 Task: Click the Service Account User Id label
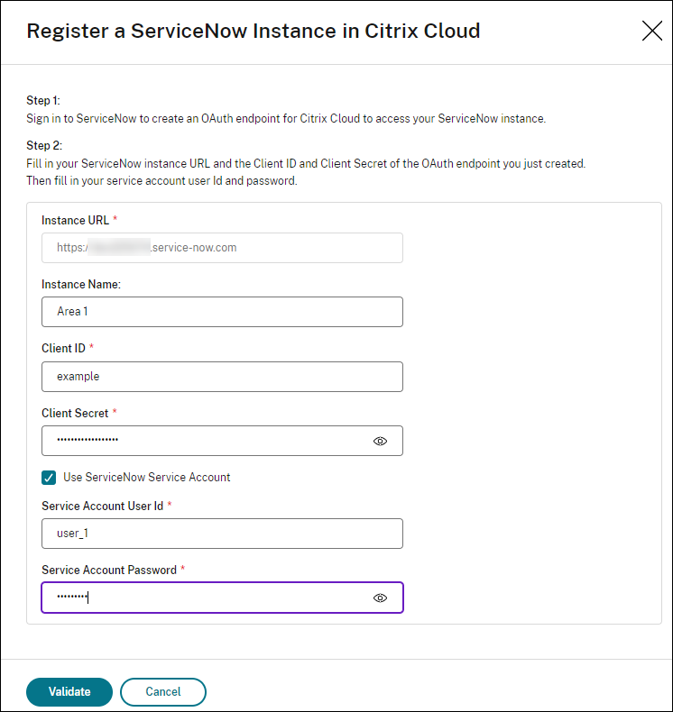click(102, 506)
